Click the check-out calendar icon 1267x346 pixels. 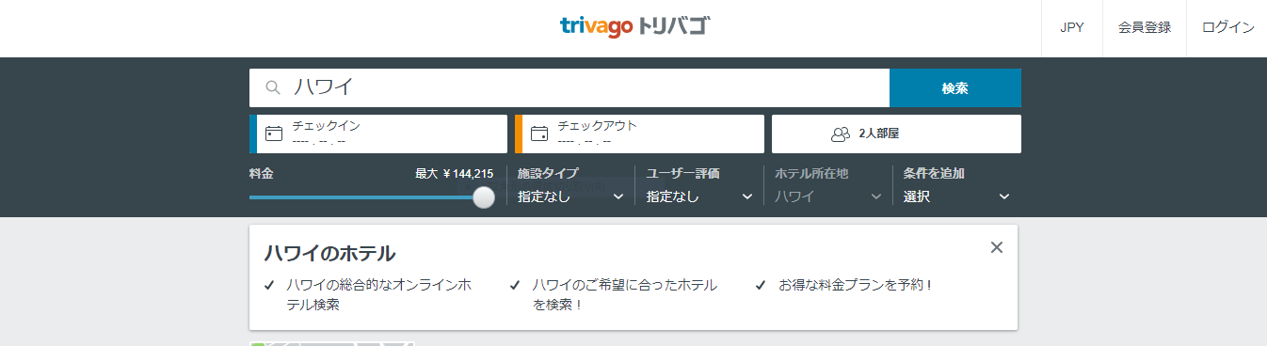pos(539,134)
